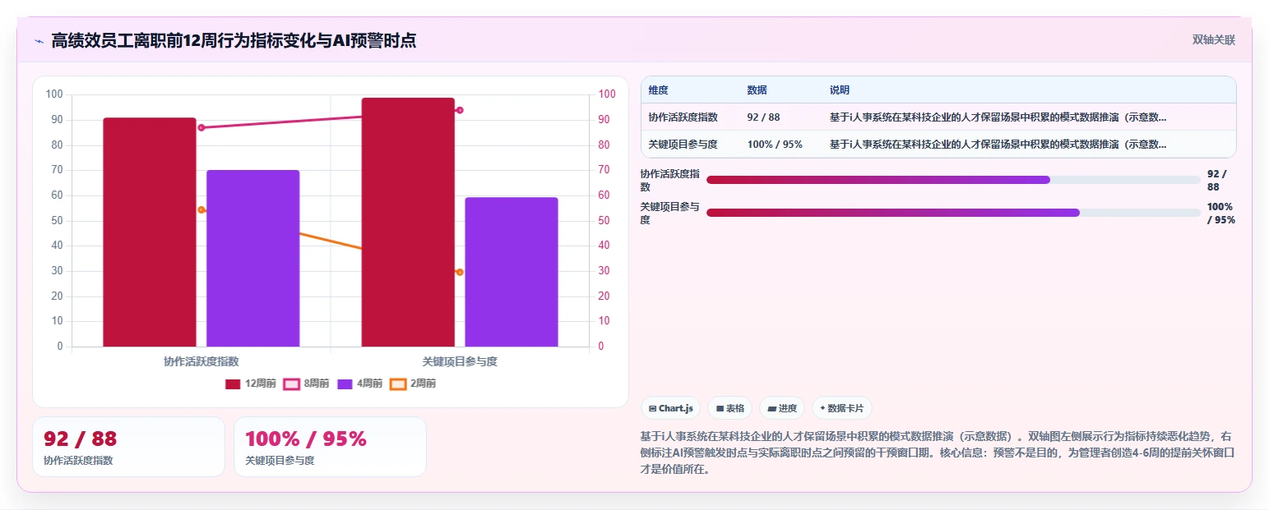Select the Chart.js tag

[x=670, y=408]
